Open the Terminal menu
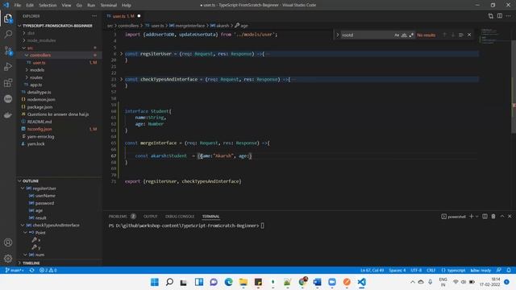 (108, 5)
